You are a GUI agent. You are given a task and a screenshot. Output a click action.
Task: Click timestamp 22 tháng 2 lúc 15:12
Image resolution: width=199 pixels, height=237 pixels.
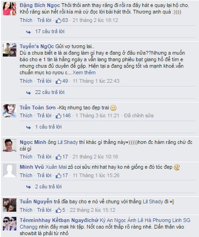(92, 210)
